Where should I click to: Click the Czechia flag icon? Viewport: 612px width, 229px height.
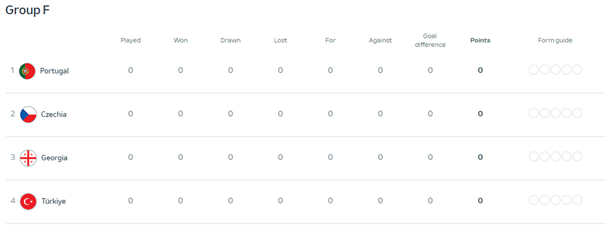click(x=28, y=115)
